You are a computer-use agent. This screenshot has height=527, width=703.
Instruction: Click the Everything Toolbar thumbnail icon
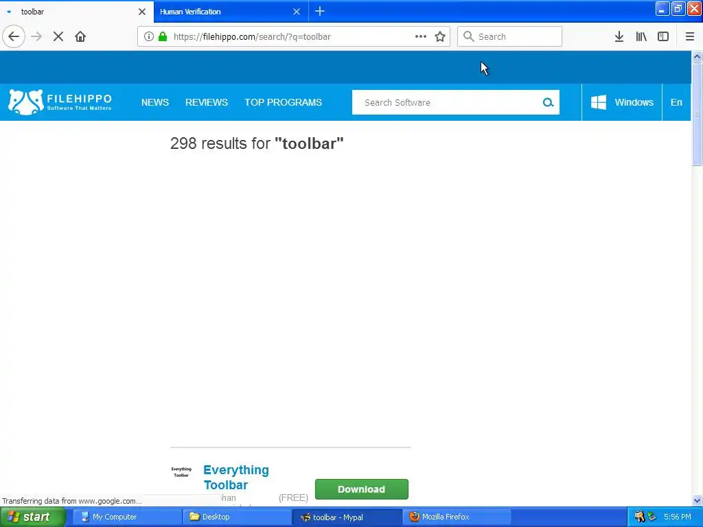coord(181,472)
